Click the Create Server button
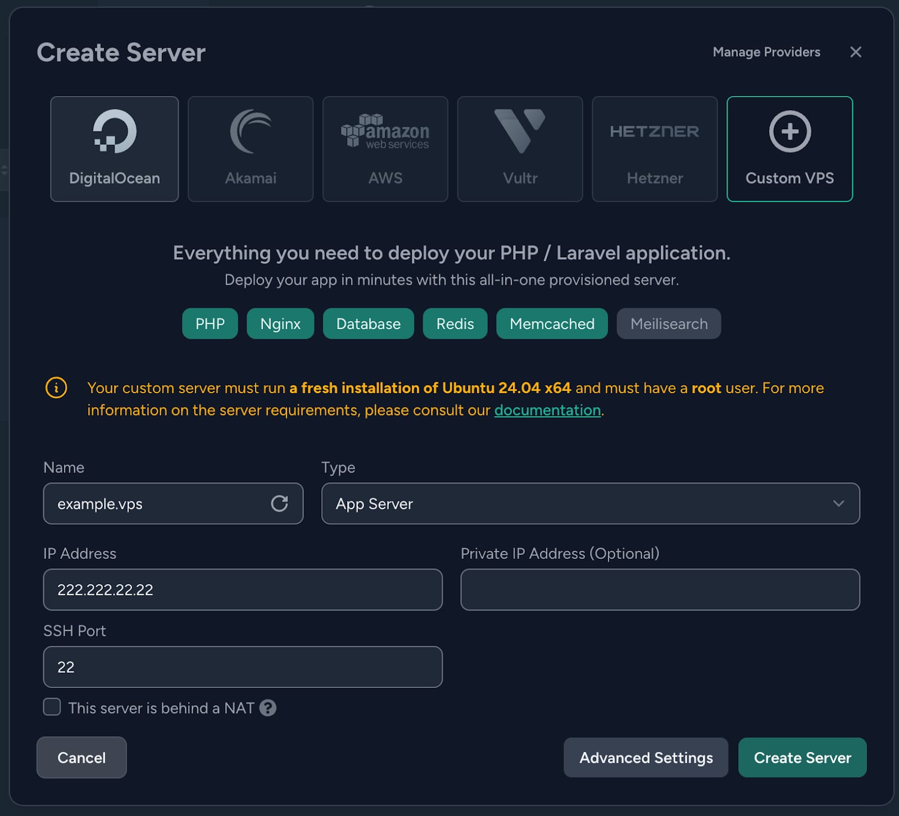 click(x=802, y=758)
